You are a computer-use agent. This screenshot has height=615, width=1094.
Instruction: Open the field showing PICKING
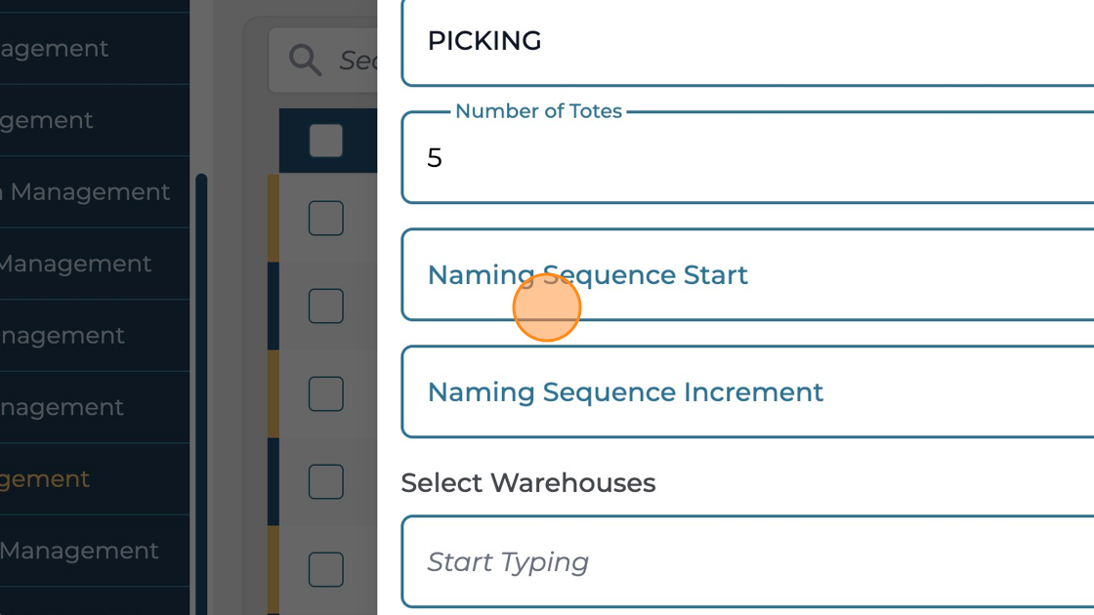[747, 41]
